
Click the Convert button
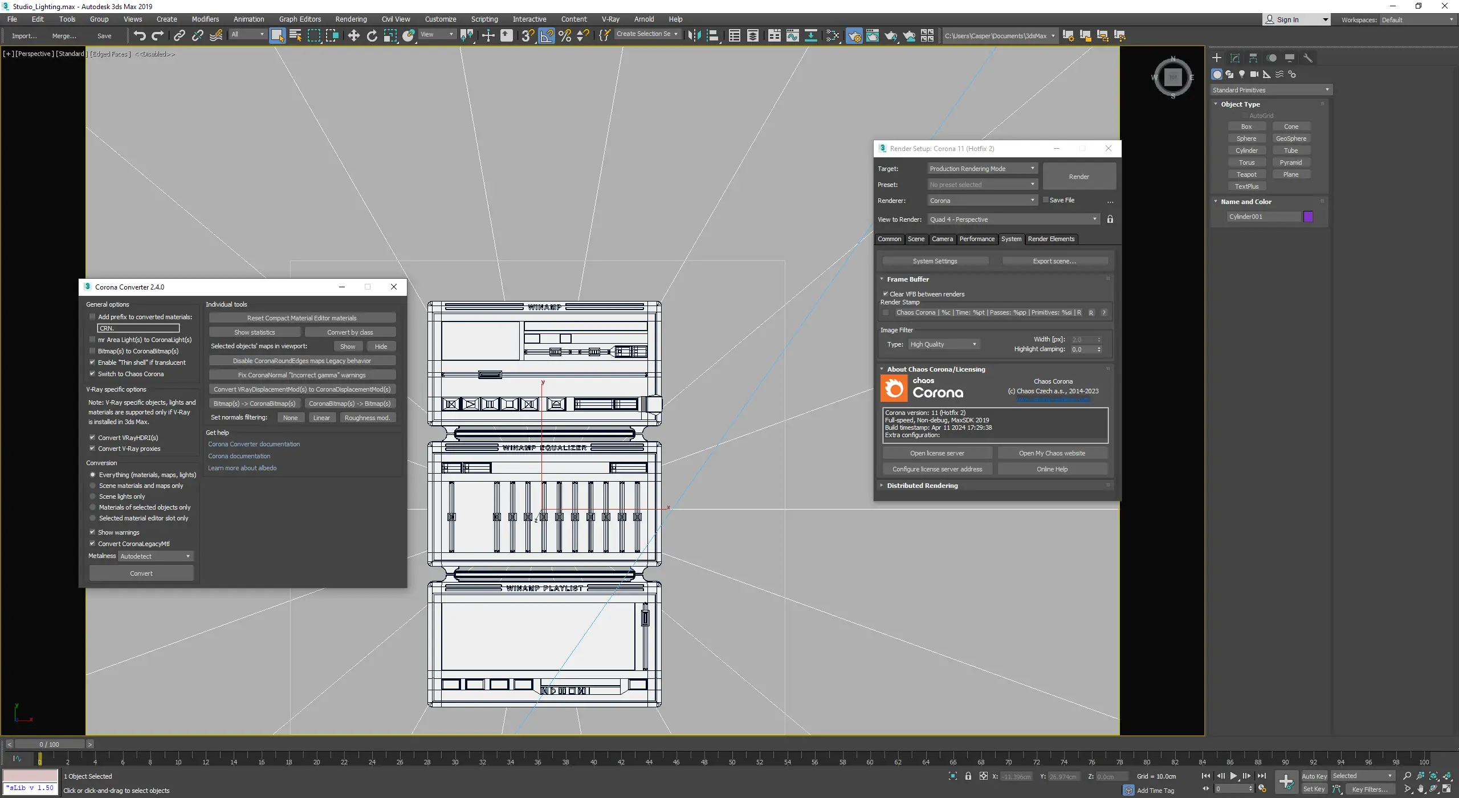tap(141, 573)
